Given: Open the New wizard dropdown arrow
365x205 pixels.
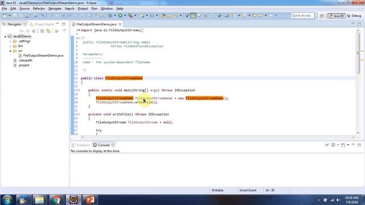Looking at the screenshot, I should tap(10, 15).
